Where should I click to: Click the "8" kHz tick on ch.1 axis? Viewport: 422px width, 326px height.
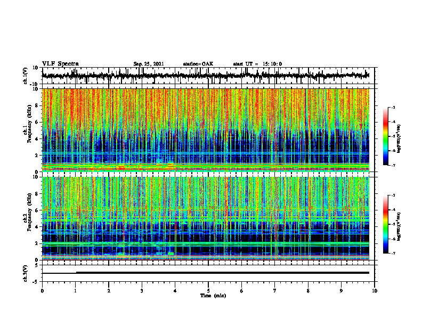click(37, 105)
